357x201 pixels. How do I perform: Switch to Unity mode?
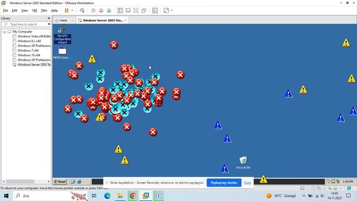coord(144,11)
